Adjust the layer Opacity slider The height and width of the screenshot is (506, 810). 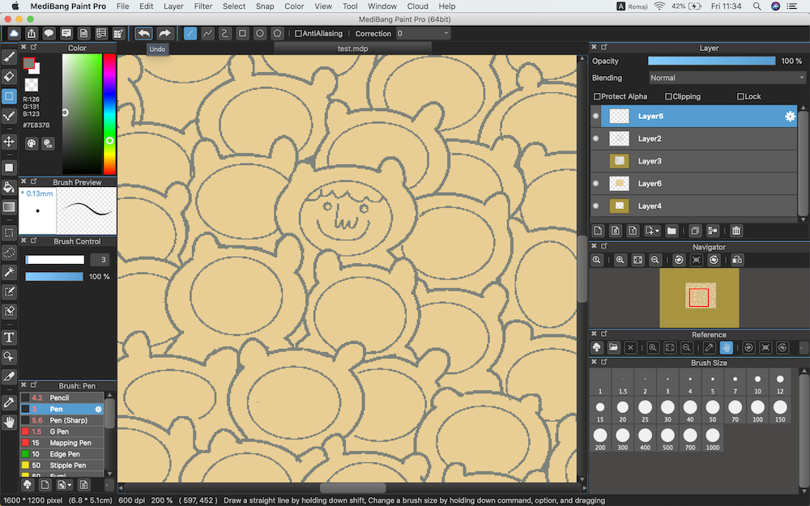(x=712, y=61)
